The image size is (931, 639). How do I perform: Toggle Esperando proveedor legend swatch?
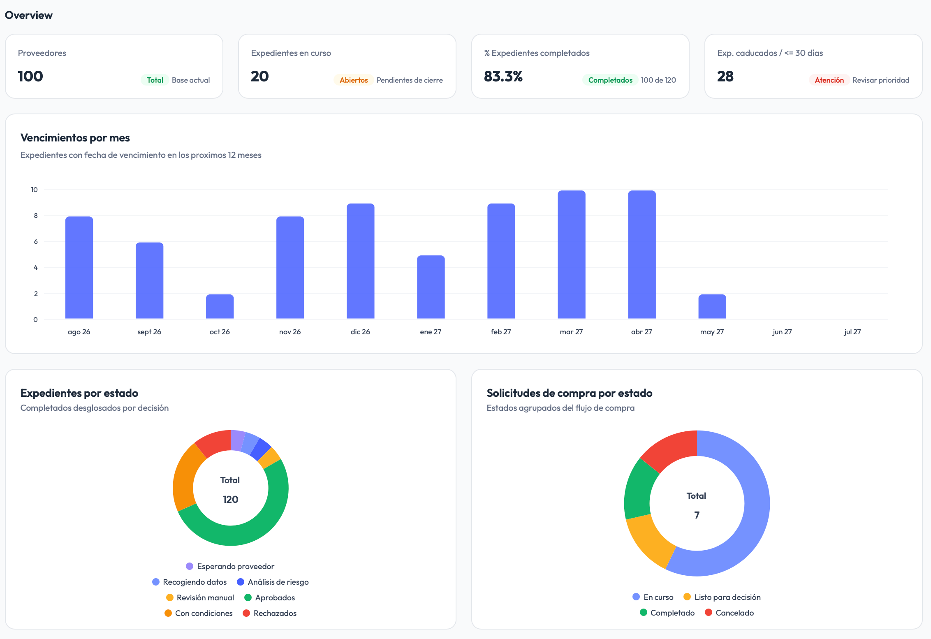pos(190,566)
